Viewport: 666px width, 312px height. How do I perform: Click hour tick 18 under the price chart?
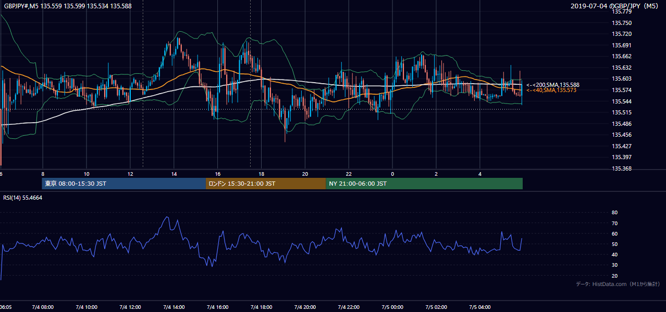[x=262, y=174]
